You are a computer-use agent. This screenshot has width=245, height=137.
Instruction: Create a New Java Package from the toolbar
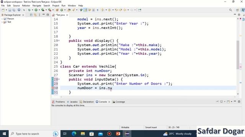pos(57,10)
